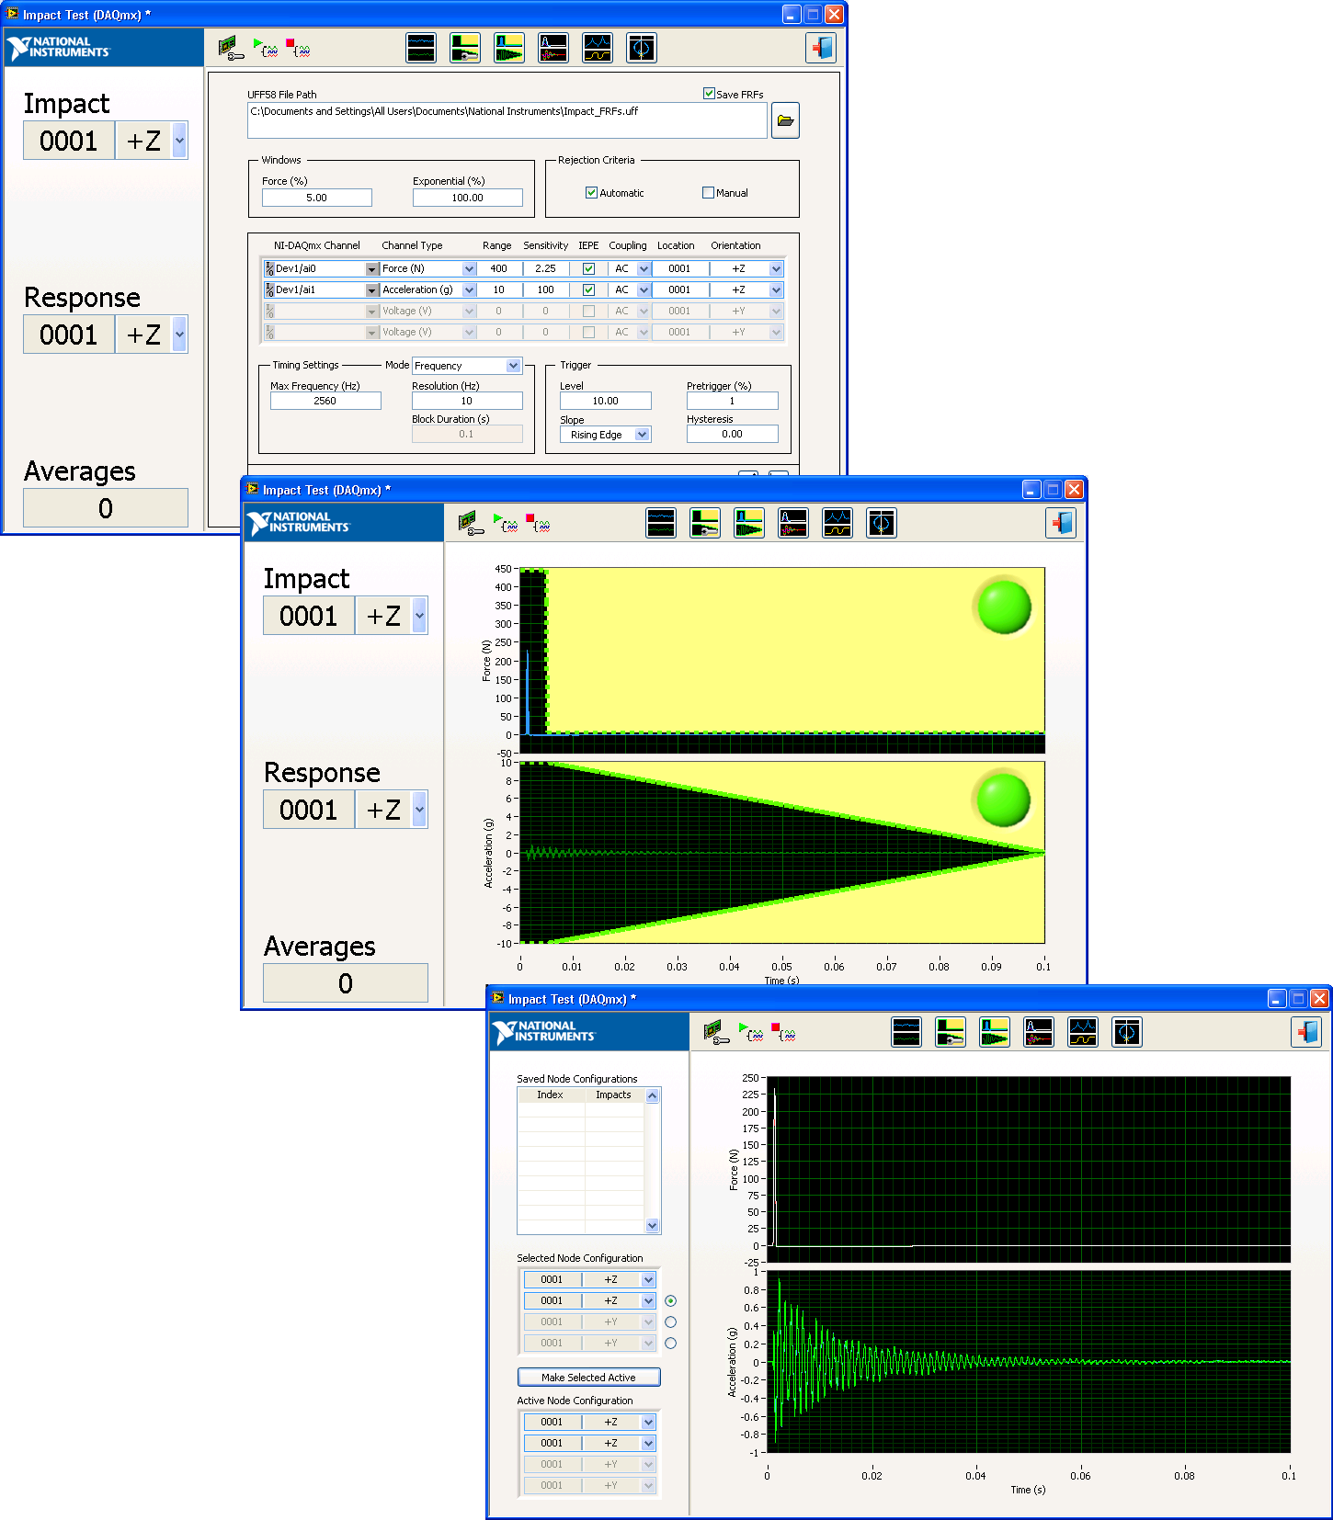The image size is (1333, 1520).
Task: Show time signals icon in yellow-graph window
Action: [x=661, y=523]
